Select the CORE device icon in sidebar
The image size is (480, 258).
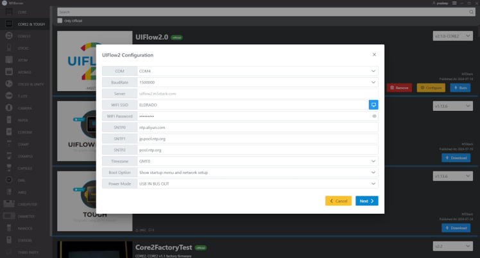(x=9, y=12)
